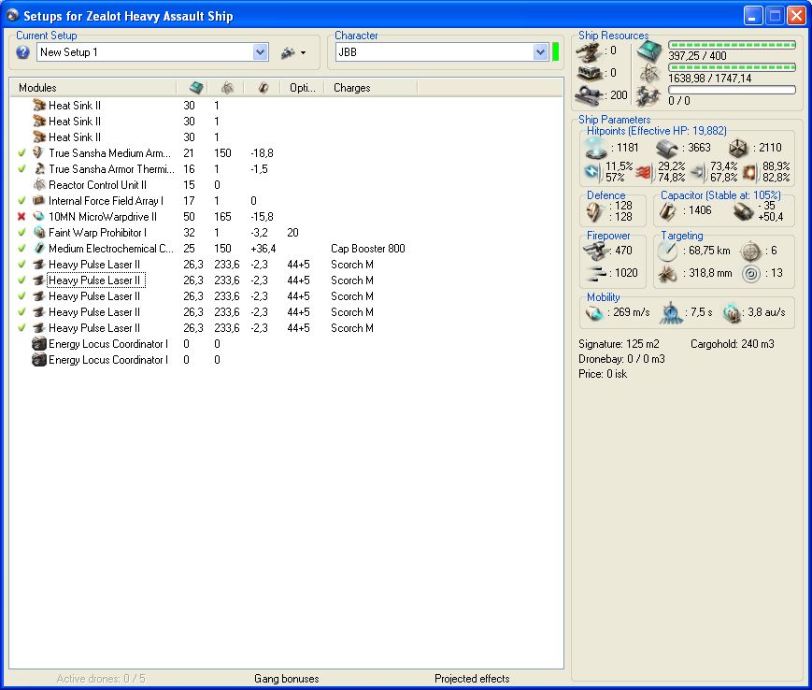Screen dimensions: 812x690
Task: Click the powergrid usage bar 1638,98 / 1747,14
Action: pyautogui.click(x=732, y=67)
